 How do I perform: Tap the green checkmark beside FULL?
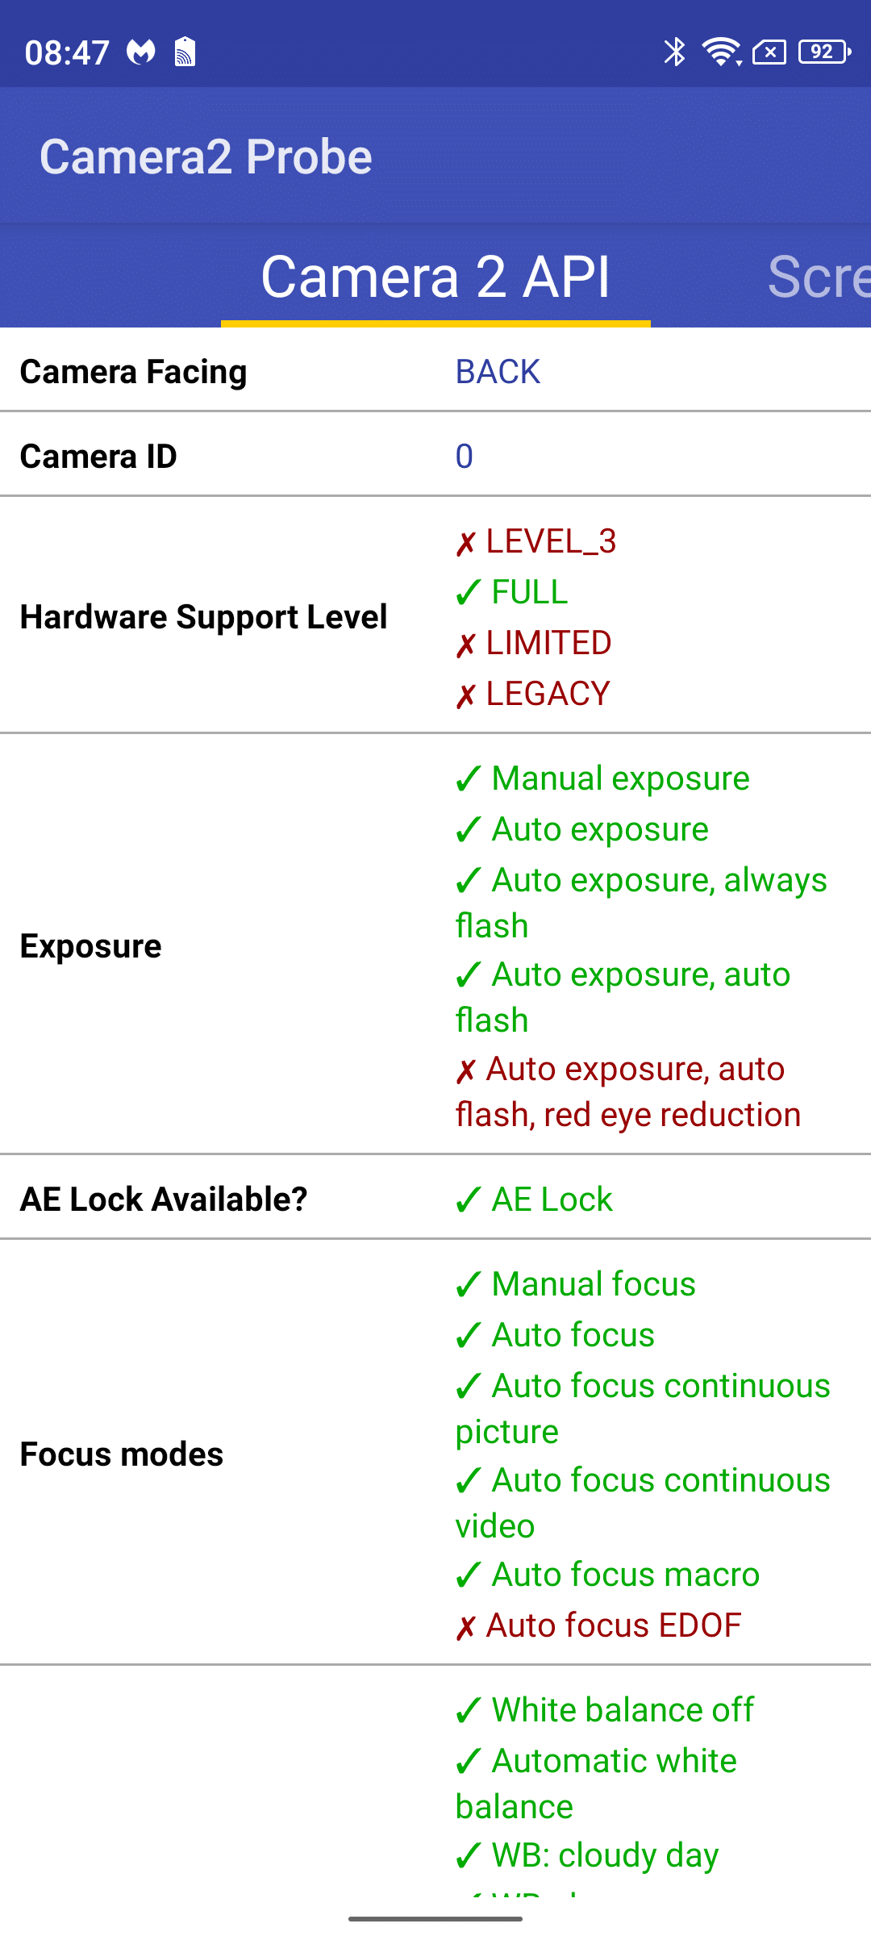pyautogui.click(x=468, y=593)
